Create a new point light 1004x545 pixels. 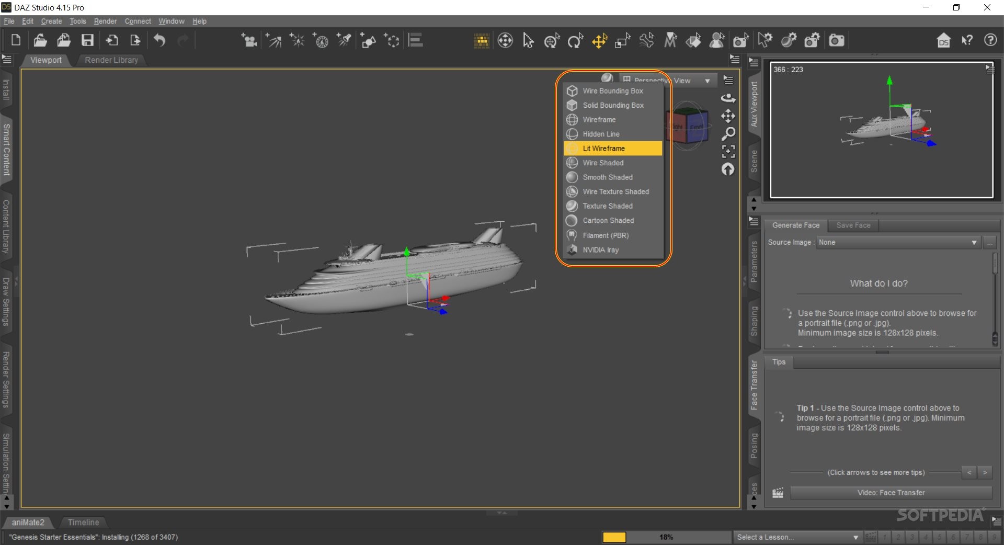click(x=296, y=40)
